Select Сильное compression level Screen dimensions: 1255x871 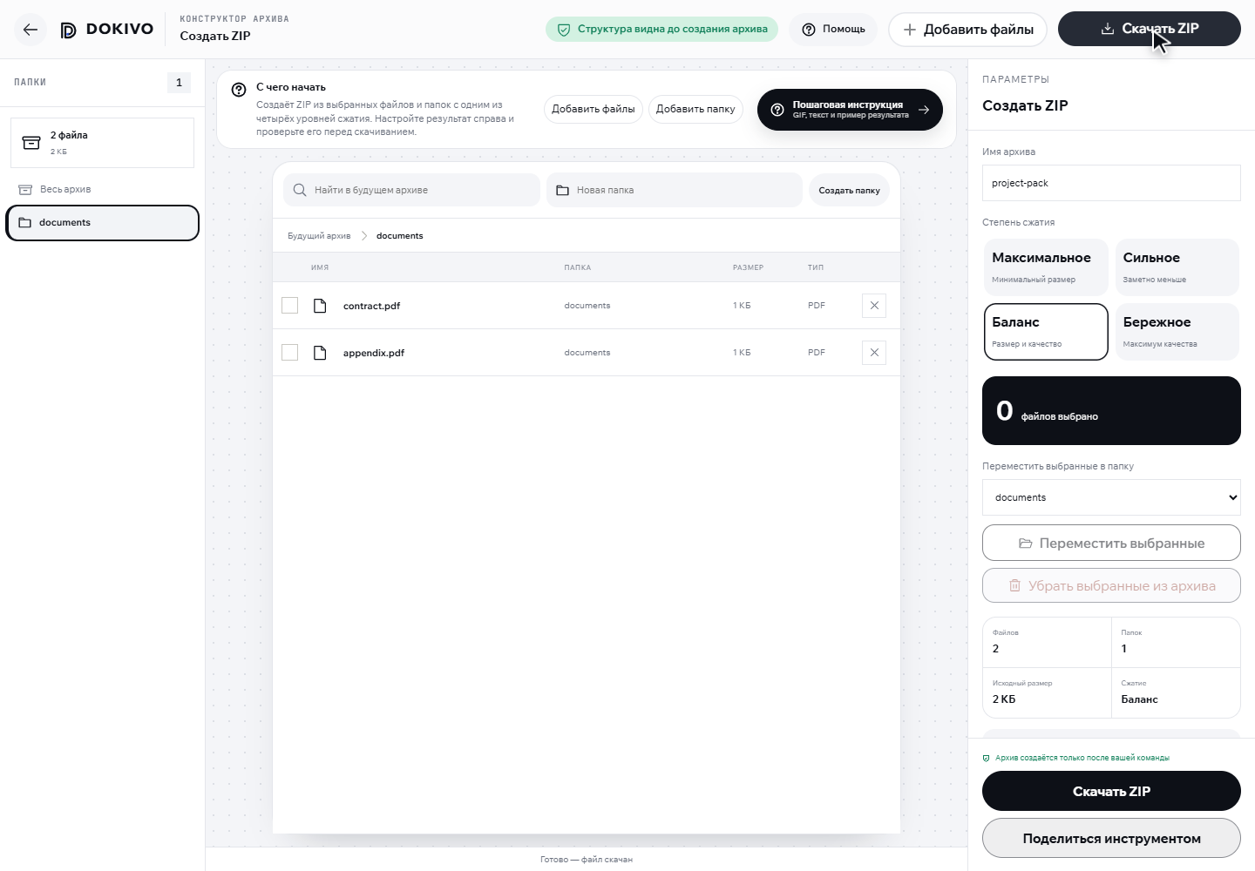pyautogui.click(x=1177, y=267)
